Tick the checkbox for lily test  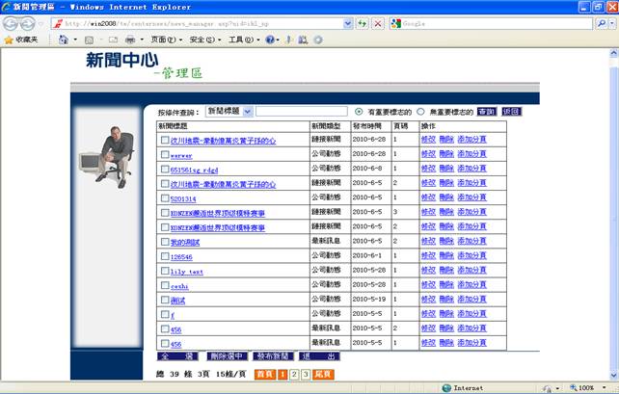click(x=165, y=271)
